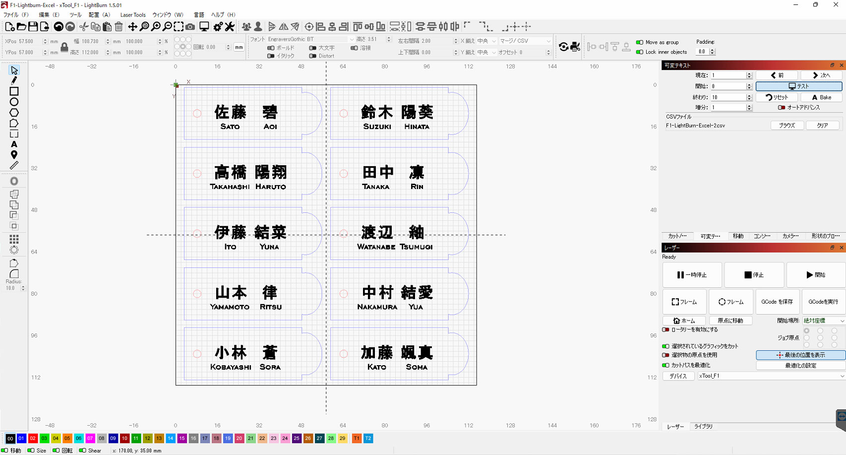Select the Ellipse tool
The image size is (846, 455).
(x=14, y=102)
